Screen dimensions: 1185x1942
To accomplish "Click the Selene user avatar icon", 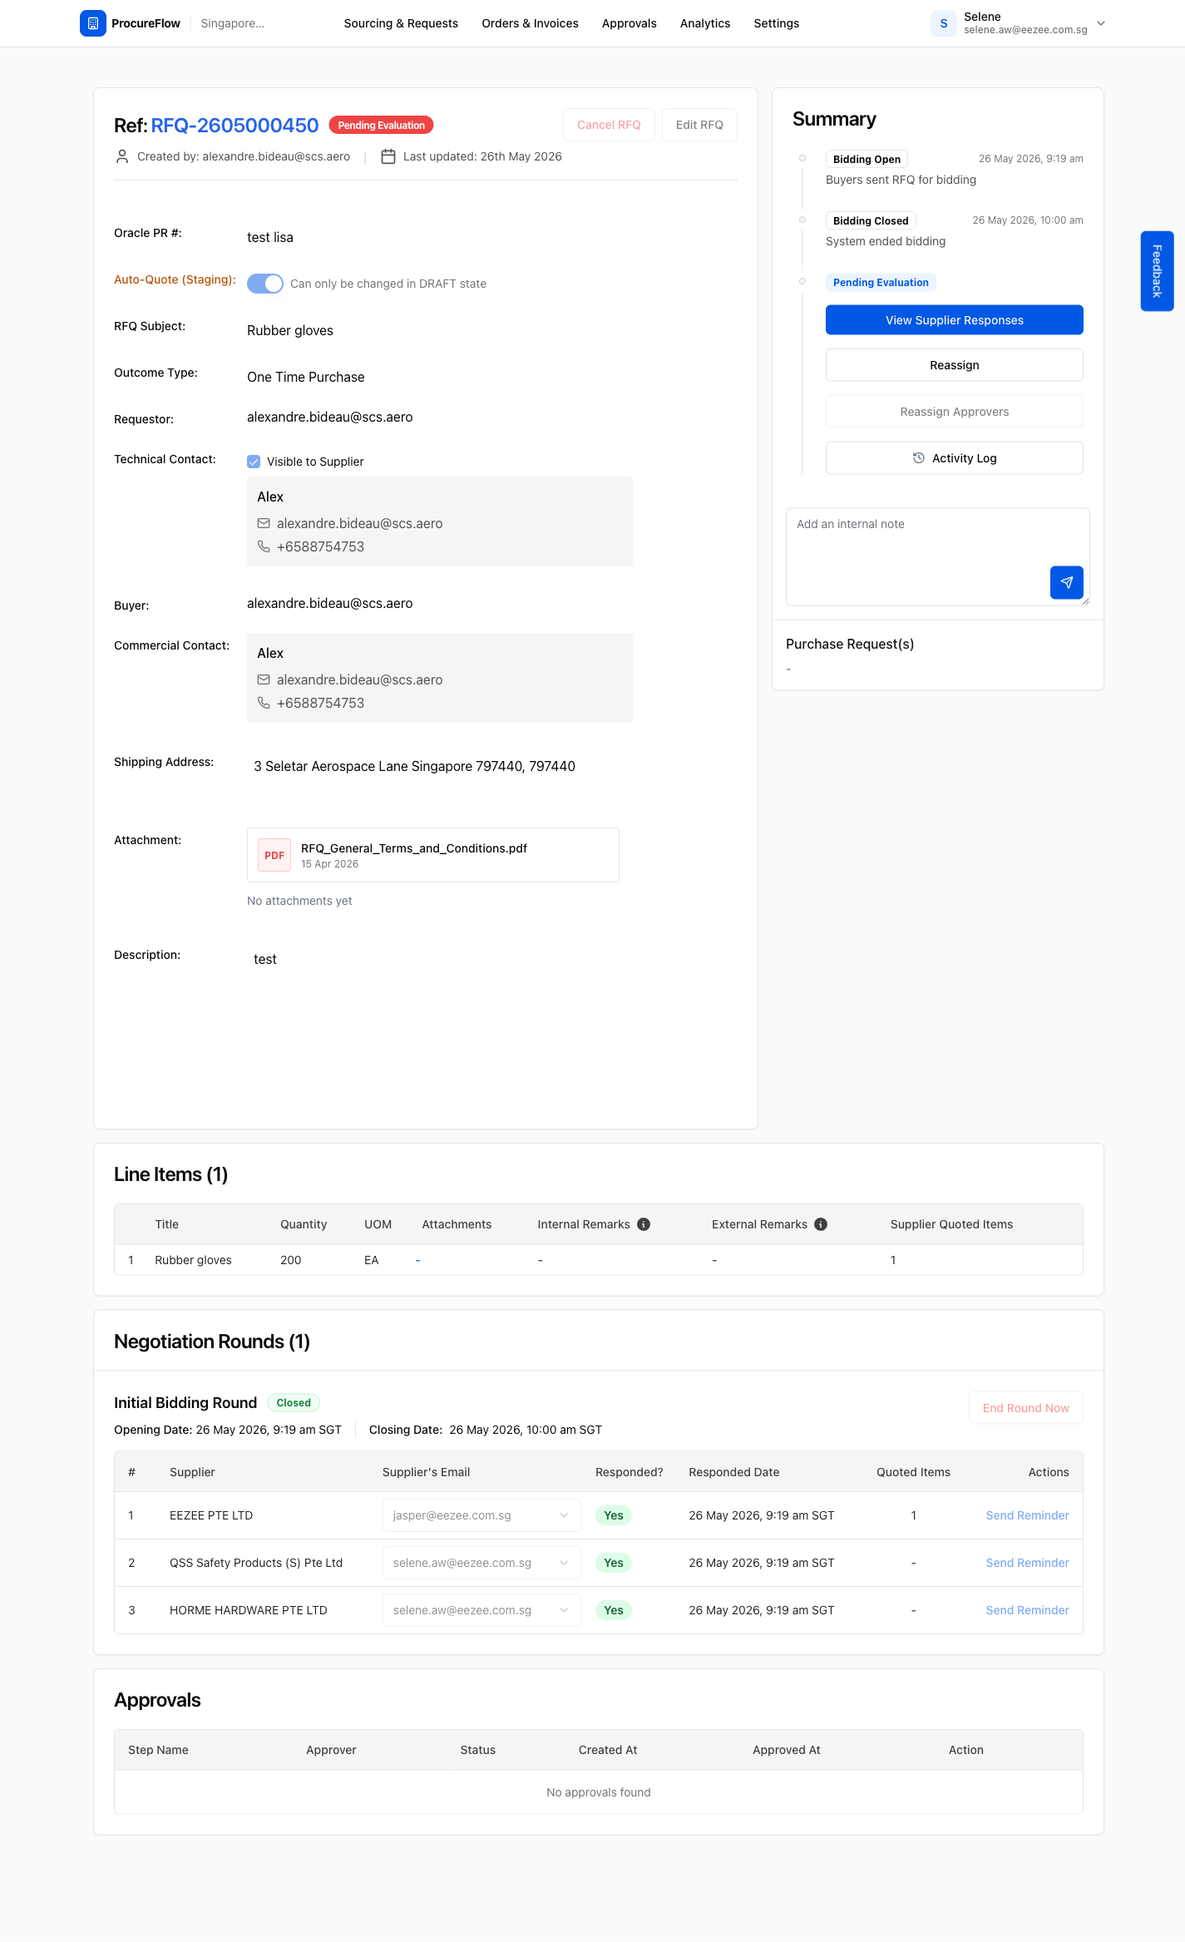I will (944, 23).
